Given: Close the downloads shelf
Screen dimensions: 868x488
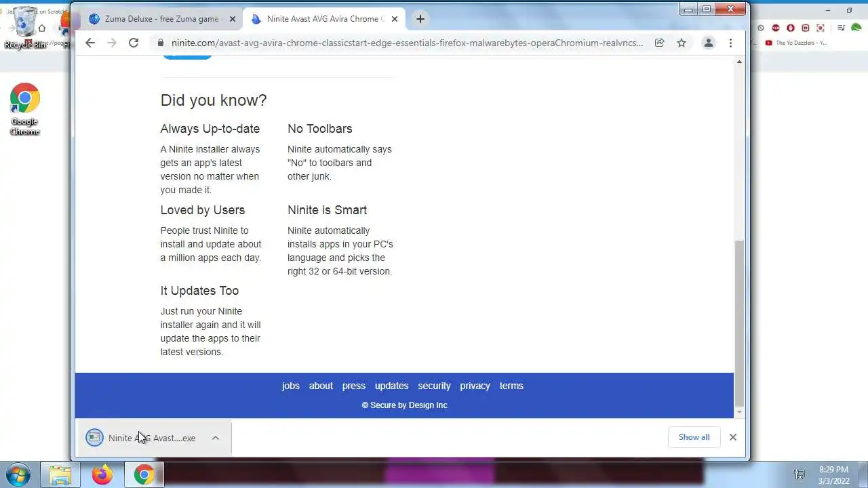Looking at the screenshot, I should (x=733, y=437).
